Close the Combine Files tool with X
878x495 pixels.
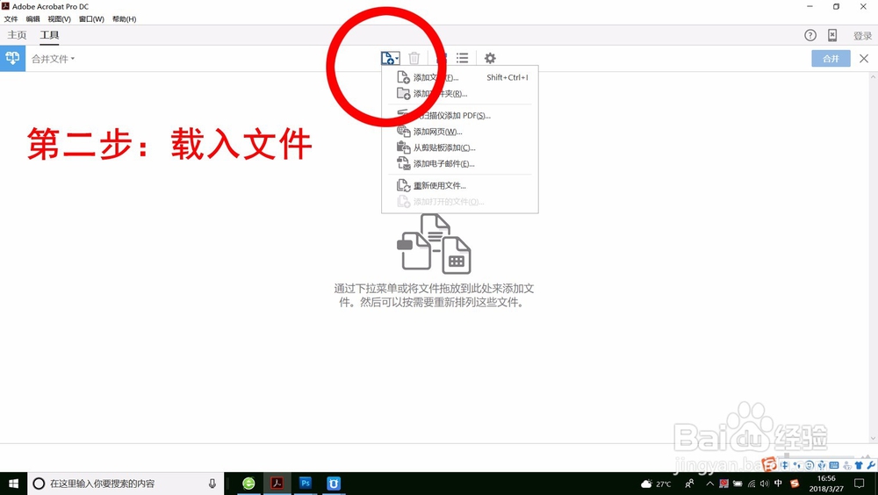click(x=864, y=58)
